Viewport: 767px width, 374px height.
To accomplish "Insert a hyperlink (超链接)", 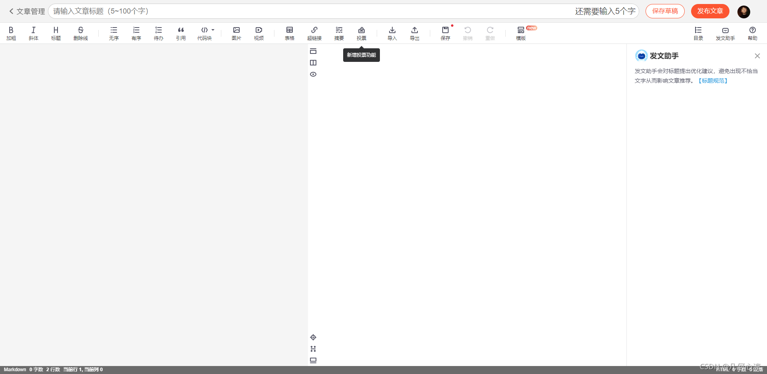I will [314, 33].
